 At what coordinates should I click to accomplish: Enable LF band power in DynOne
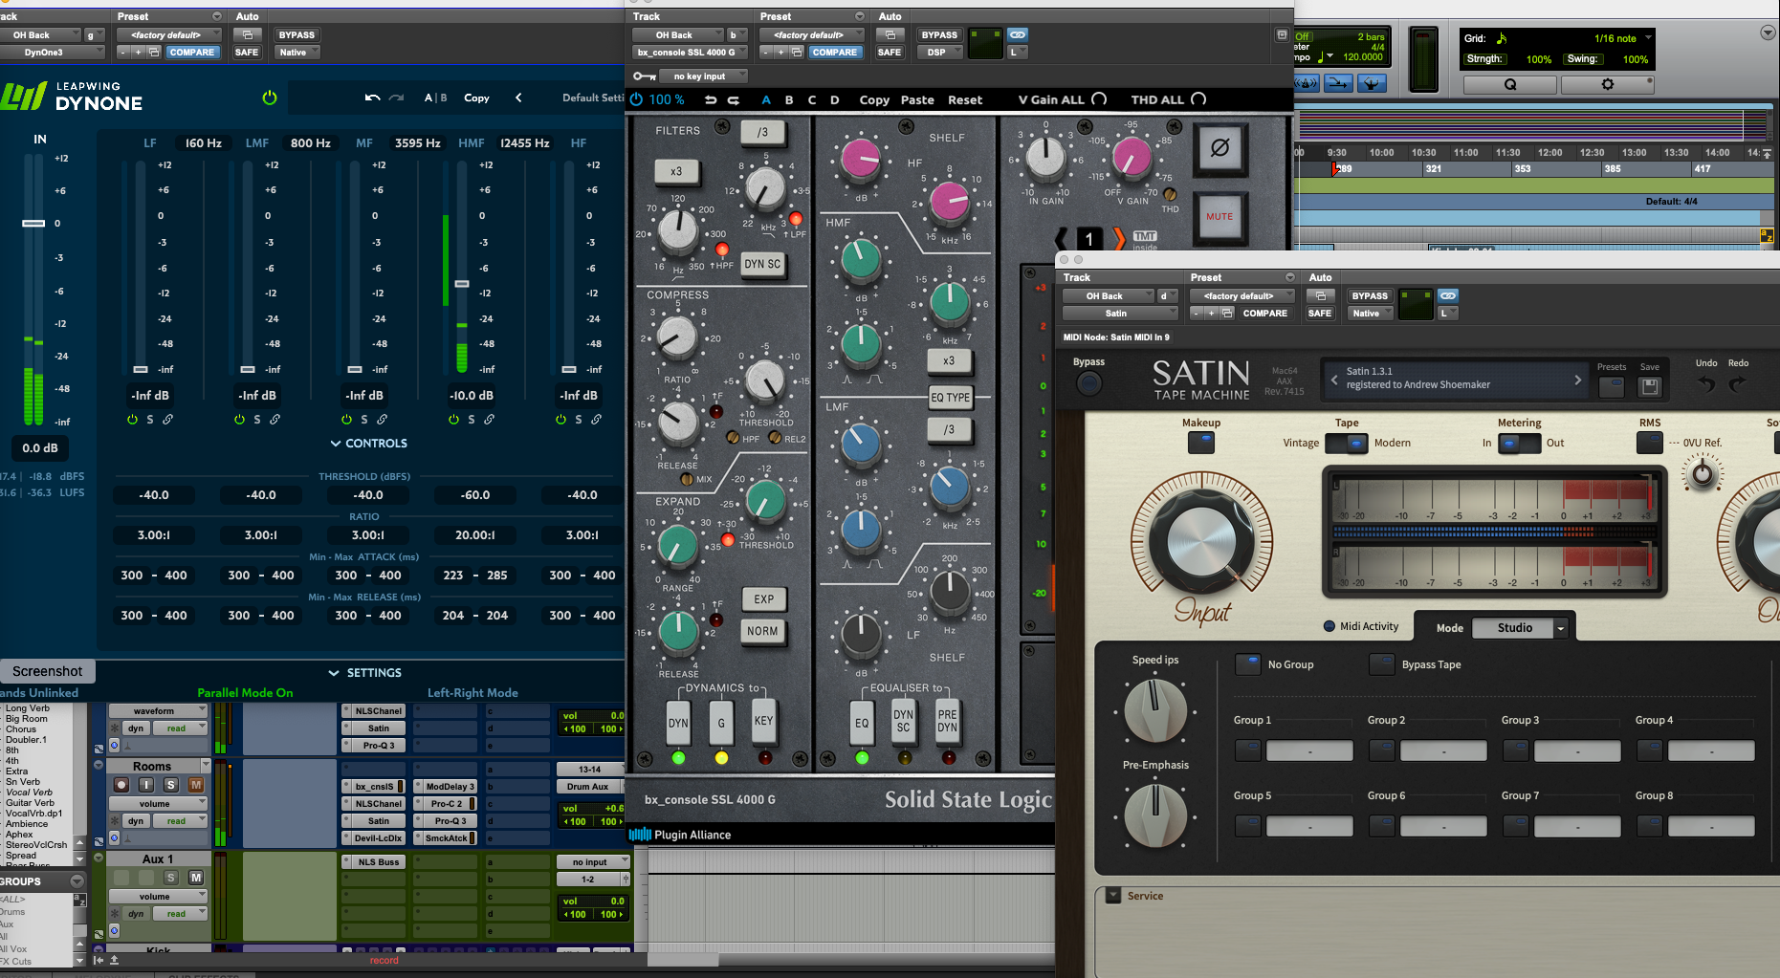pos(133,420)
